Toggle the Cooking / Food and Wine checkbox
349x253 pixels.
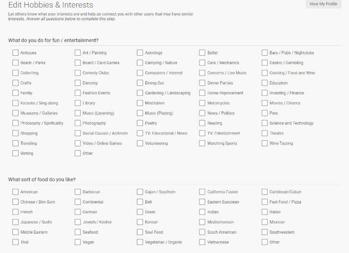(265, 73)
